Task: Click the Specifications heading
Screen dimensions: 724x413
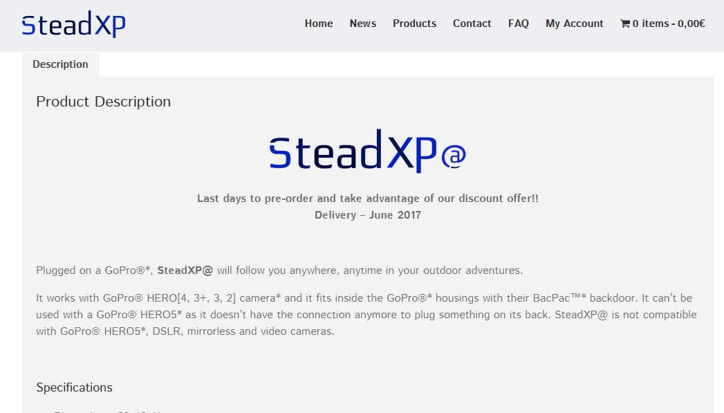Action: click(75, 387)
